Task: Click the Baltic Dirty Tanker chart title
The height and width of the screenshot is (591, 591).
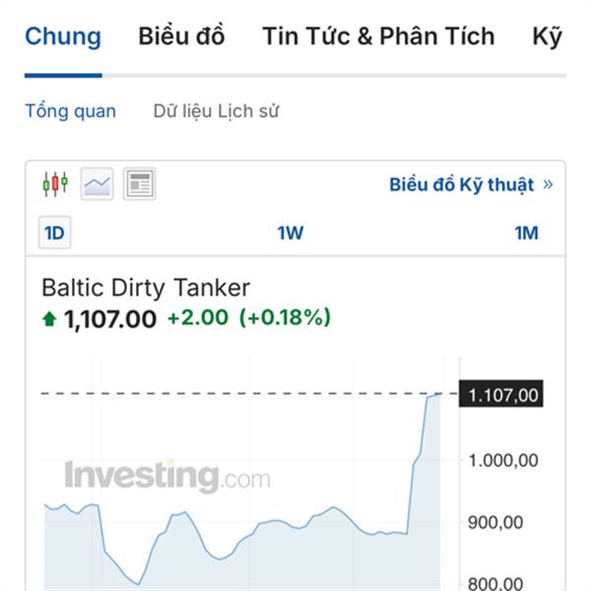Action: (x=146, y=288)
